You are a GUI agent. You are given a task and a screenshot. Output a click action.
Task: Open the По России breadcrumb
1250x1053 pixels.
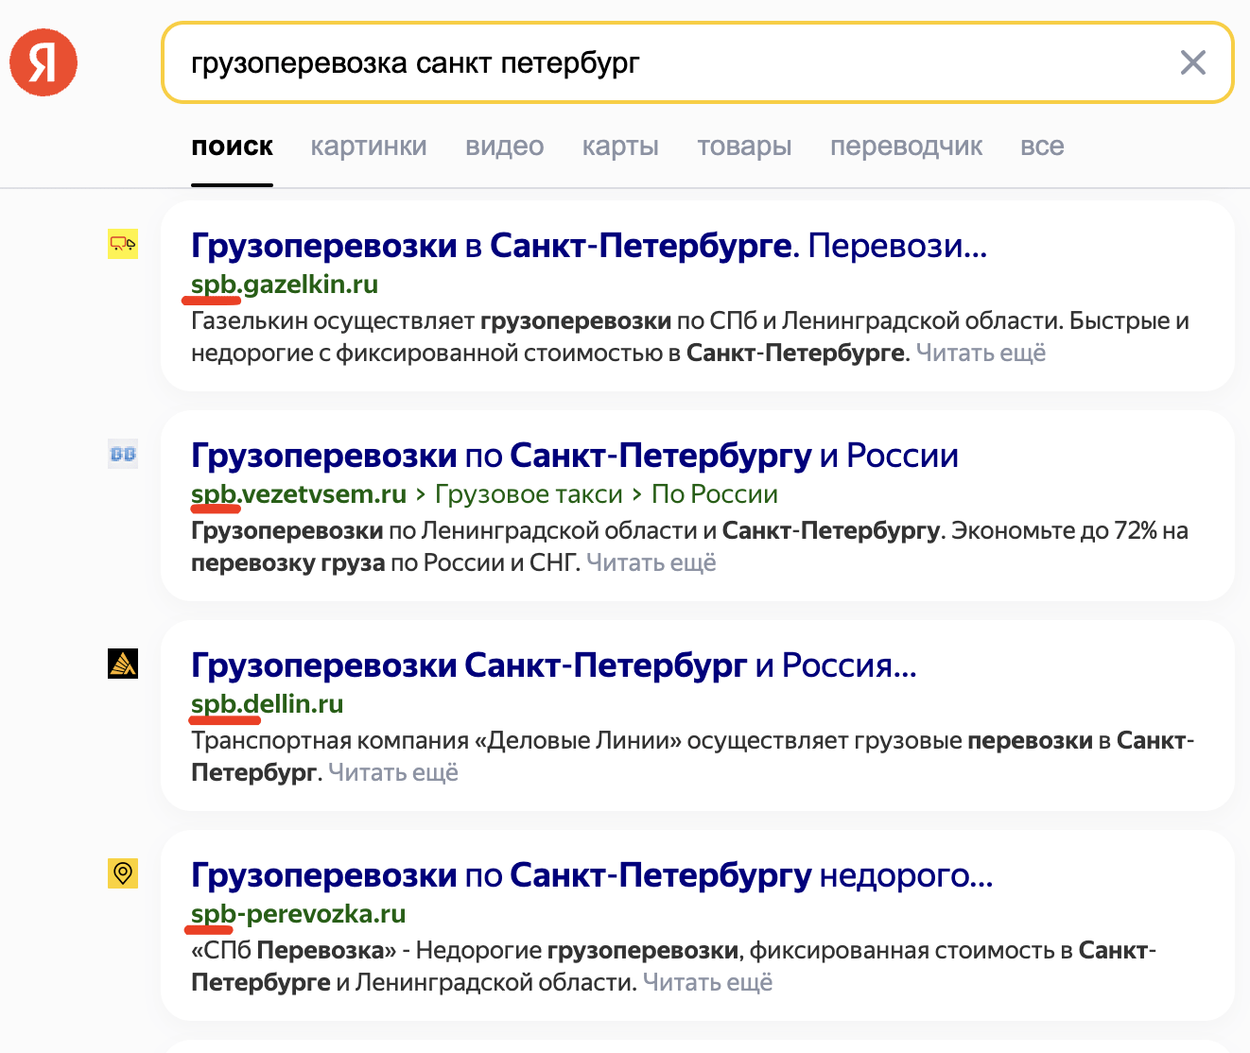pos(715,494)
